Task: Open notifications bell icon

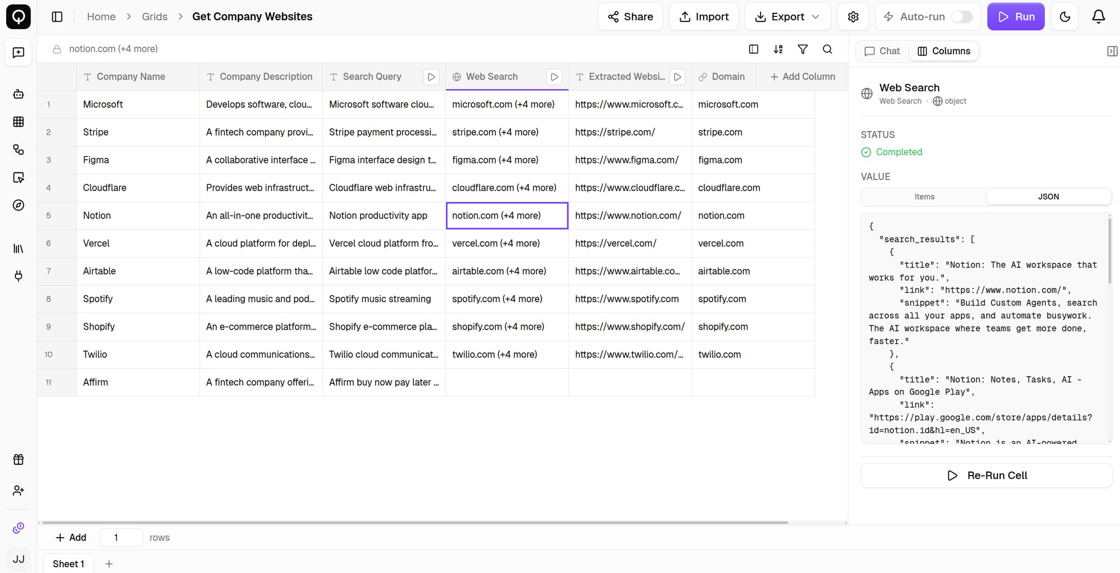Action: [x=1098, y=17]
